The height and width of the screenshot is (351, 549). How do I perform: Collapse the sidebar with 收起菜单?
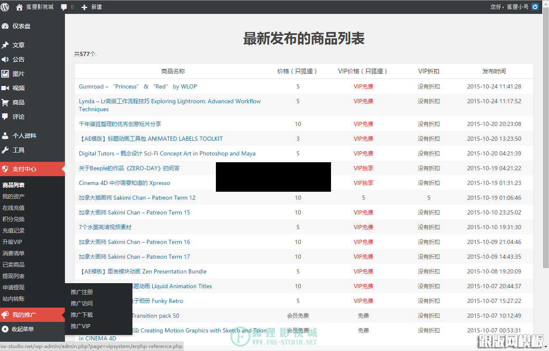19,329
